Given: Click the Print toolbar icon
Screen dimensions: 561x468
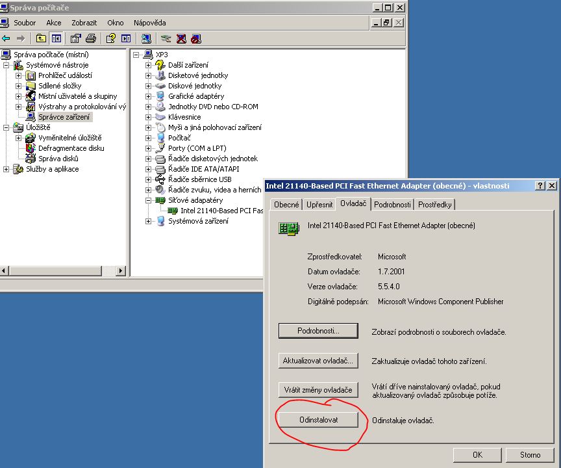Looking at the screenshot, I should (x=91, y=38).
